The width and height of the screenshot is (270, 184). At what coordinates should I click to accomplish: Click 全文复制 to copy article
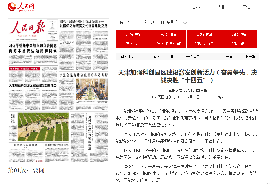click(193, 57)
